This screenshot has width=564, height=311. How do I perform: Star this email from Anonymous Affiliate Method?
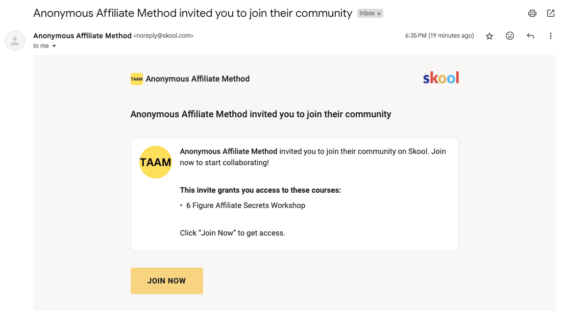489,36
